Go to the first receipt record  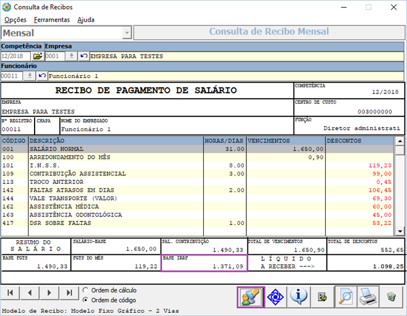[x=10, y=293]
